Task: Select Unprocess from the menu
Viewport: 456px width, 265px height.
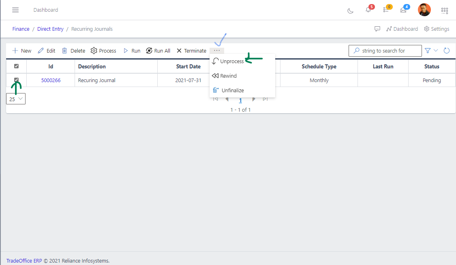Action: point(232,61)
